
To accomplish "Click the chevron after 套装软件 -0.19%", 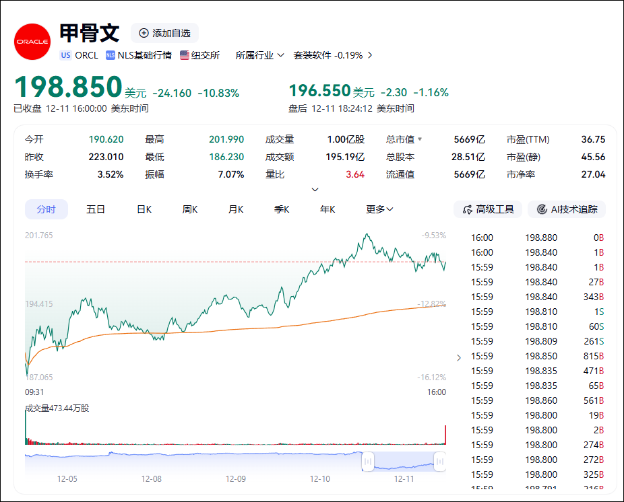I will [370, 55].
